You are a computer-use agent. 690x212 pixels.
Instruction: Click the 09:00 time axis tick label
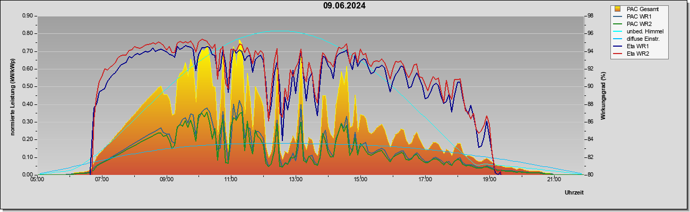(167, 180)
